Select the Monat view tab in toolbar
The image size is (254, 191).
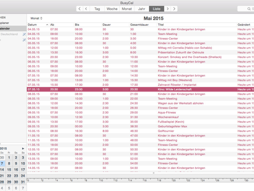pyautogui.click(x=127, y=9)
